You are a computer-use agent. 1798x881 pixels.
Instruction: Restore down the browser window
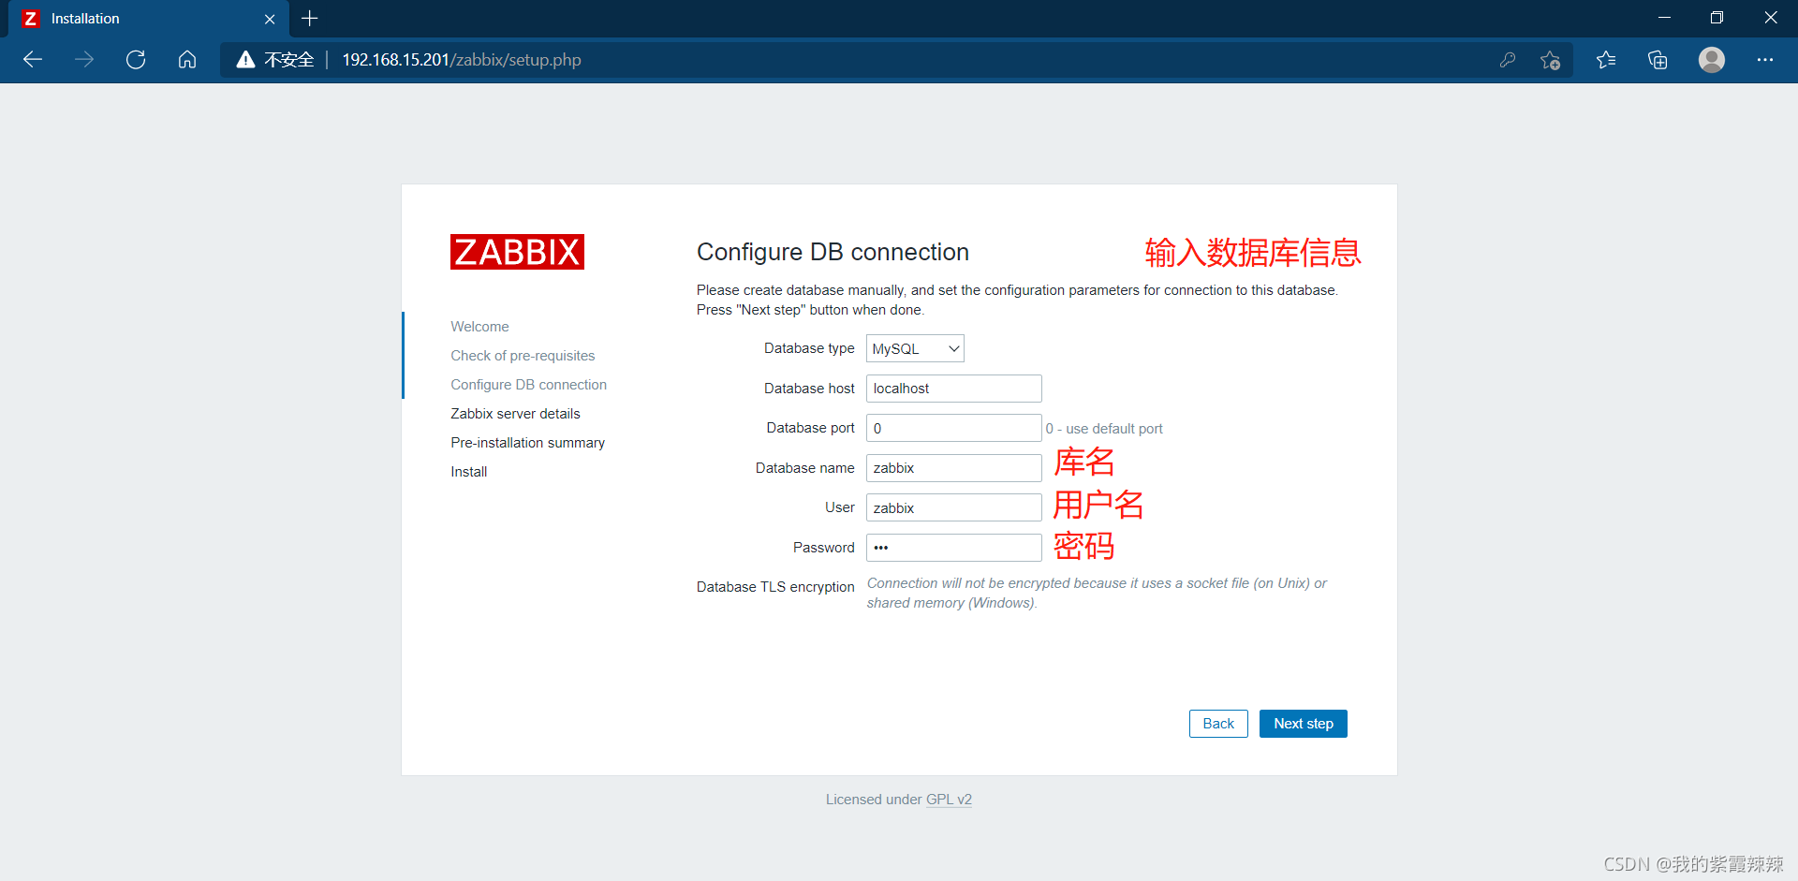click(1717, 18)
